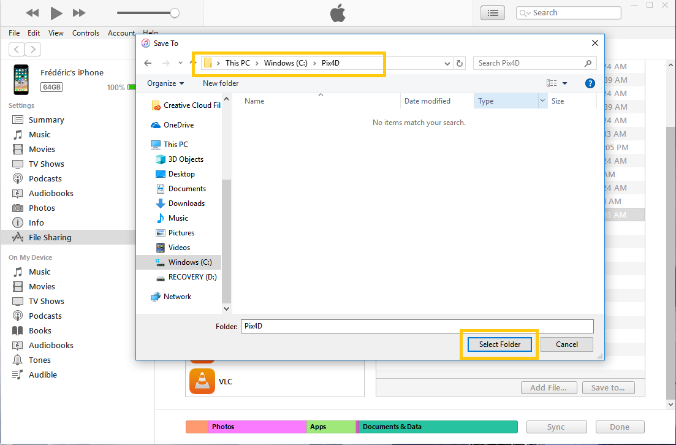Select Info in the iTunes sidebar
The height and width of the screenshot is (445, 676).
36,222
